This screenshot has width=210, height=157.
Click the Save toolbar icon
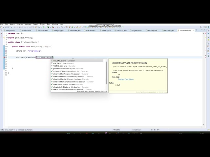(x=6, y=27)
